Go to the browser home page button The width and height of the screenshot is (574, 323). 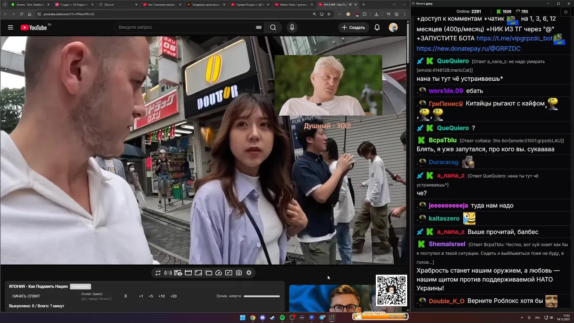tap(30, 14)
